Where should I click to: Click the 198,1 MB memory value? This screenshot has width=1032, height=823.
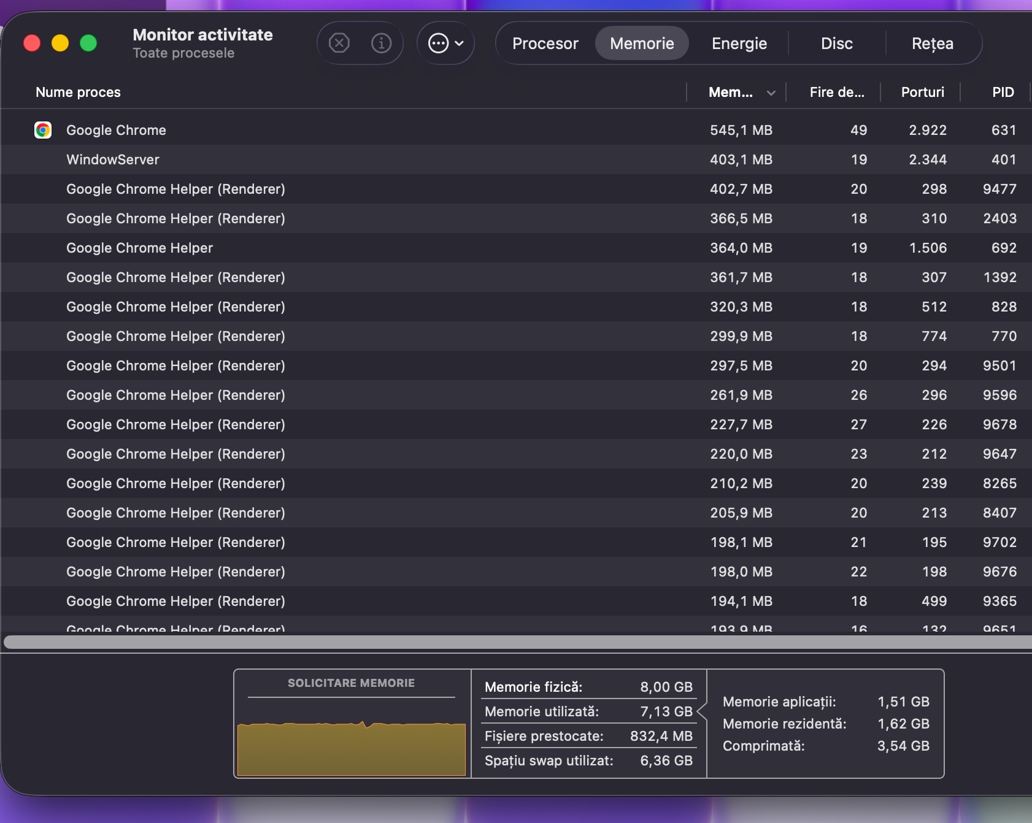coord(741,542)
